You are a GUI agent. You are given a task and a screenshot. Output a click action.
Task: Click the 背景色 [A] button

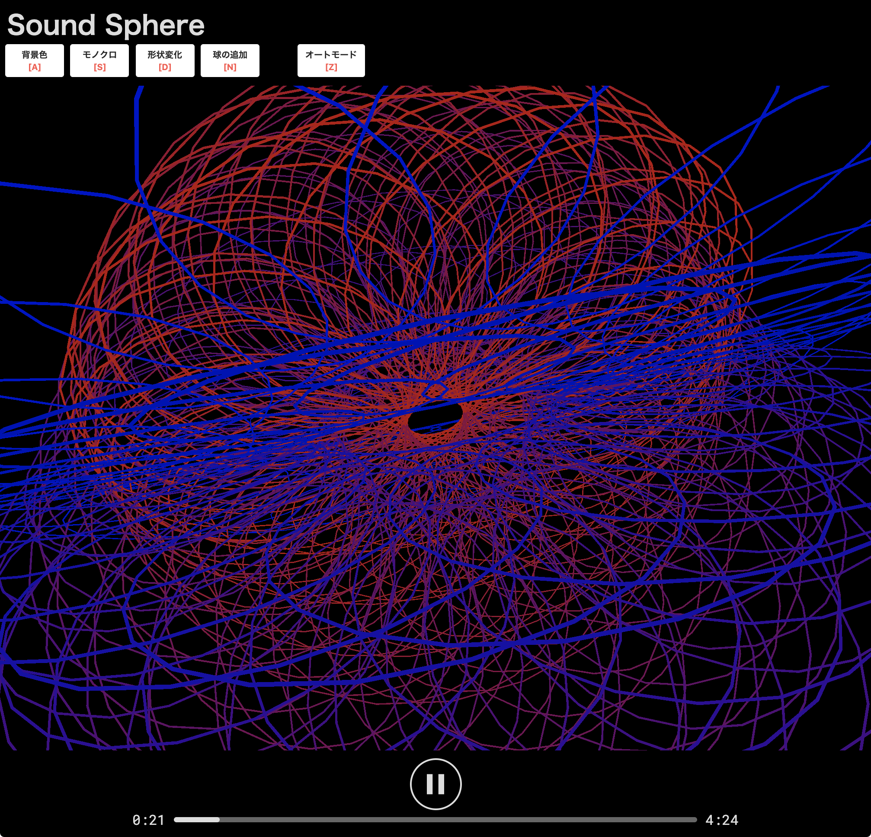pyautogui.click(x=34, y=60)
